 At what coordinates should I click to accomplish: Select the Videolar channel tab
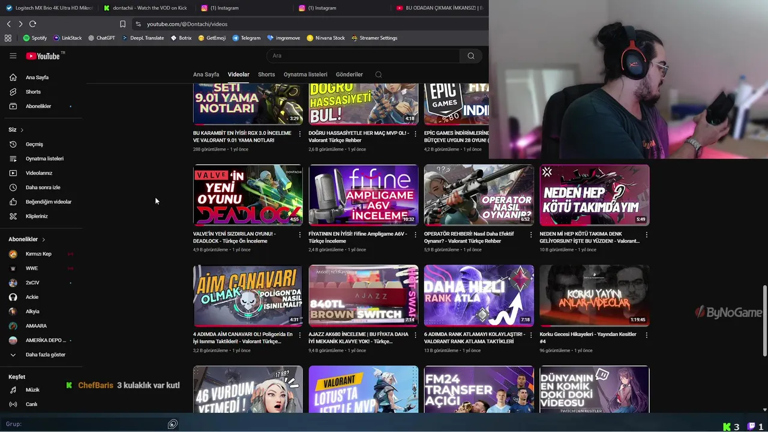click(x=238, y=74)
